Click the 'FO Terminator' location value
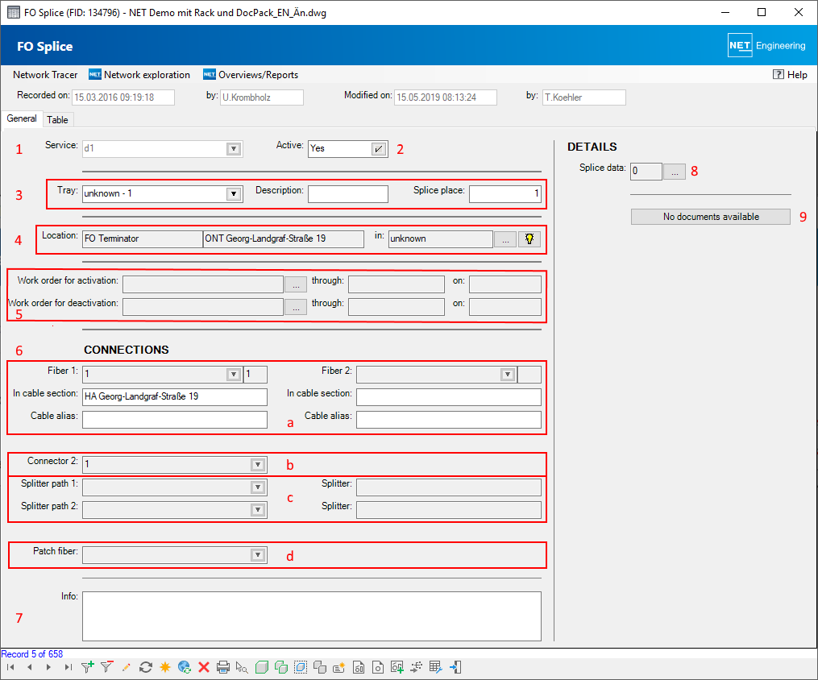818x680 pixels. (143, 238)
